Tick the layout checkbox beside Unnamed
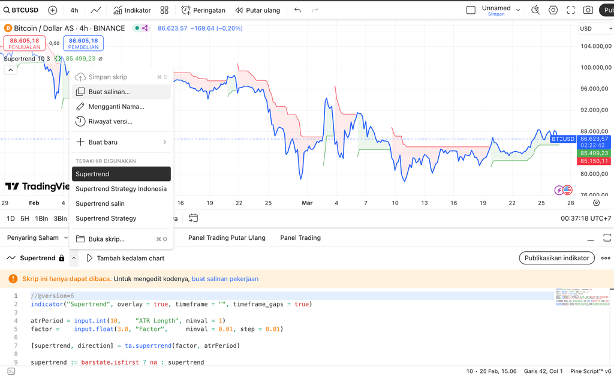The image size is (614, 376). [x=471, y=10]
